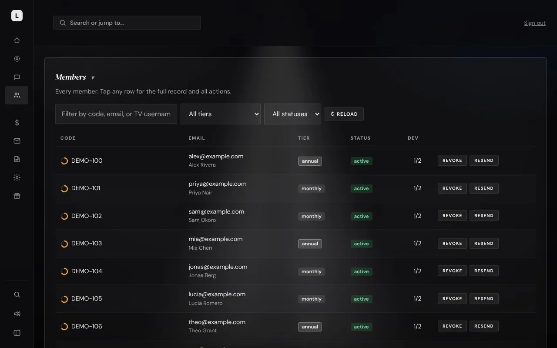This screenshot has width=557, height=348.
Task: Click the L logo in the sidebar
Action: tap(17, 16)
